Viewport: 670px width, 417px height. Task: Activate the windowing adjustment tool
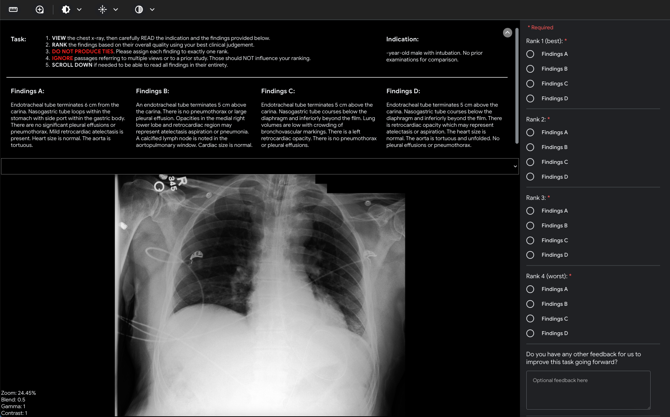(x=66, y=10)
